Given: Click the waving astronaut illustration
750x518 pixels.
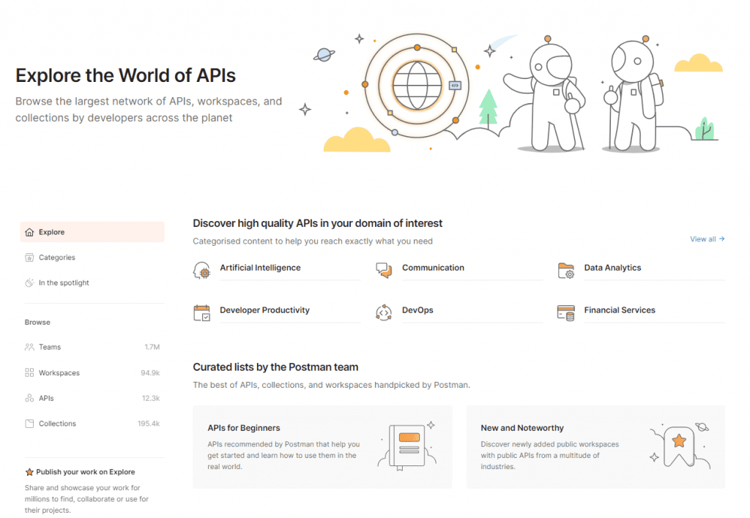Looking at the screenshot, I should pyautogui.click(x=545, y=94).
